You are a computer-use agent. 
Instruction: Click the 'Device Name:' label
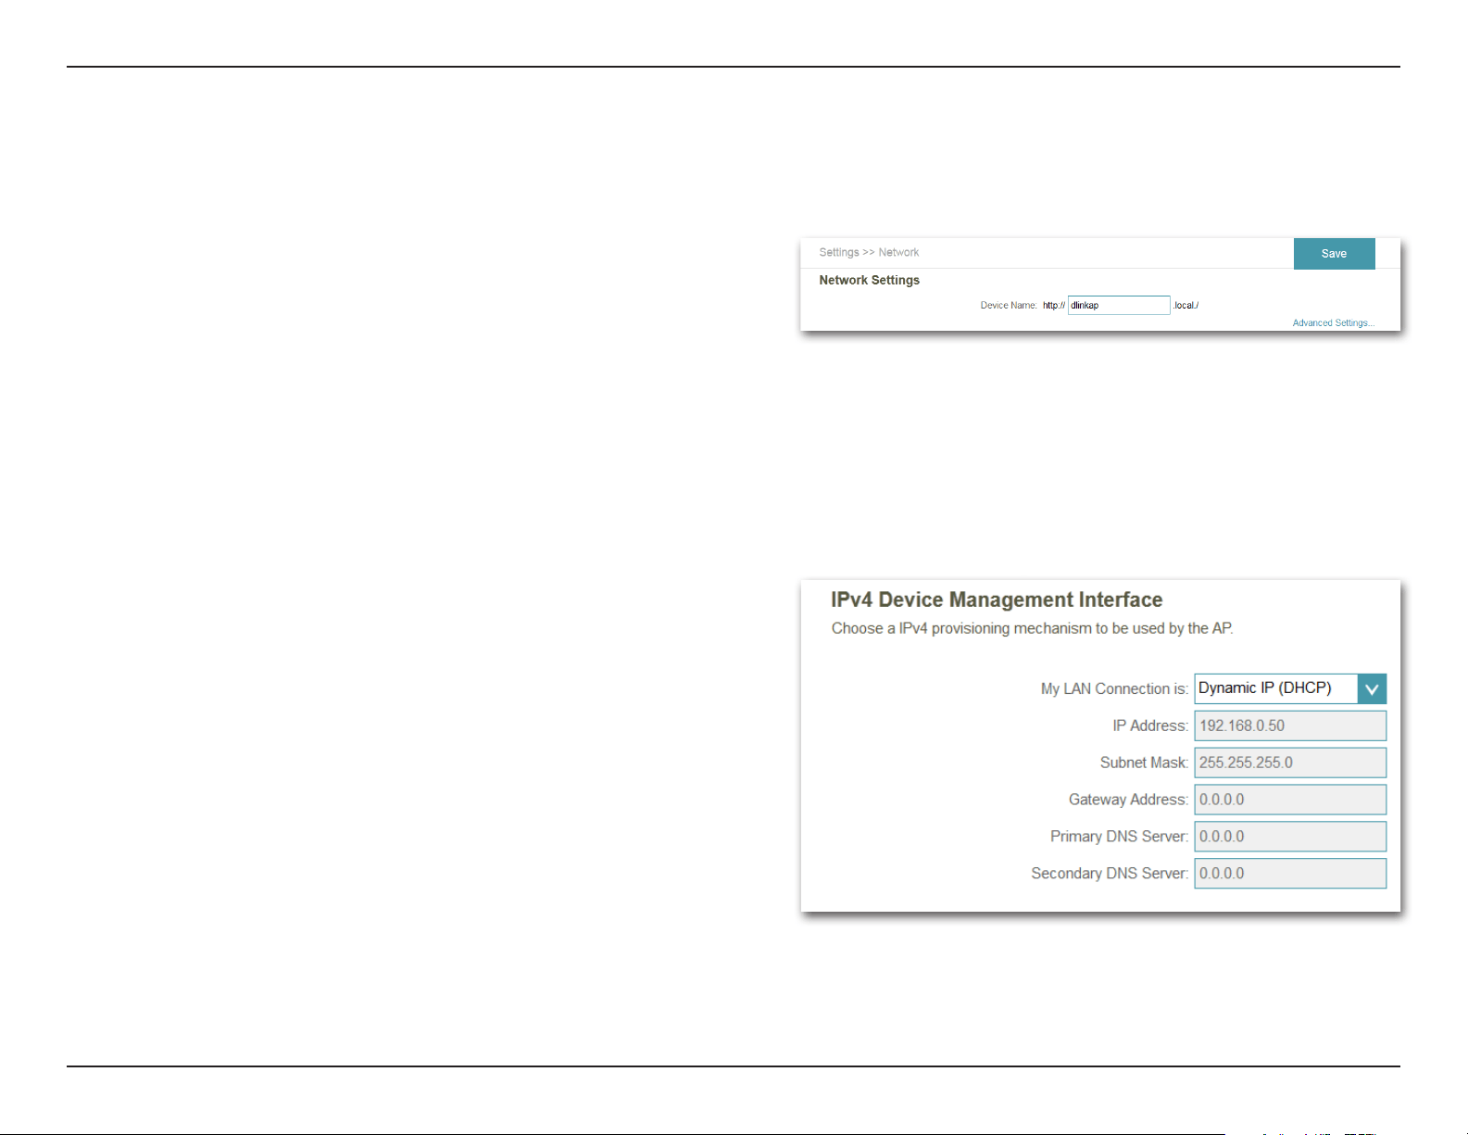(1009, 306)
